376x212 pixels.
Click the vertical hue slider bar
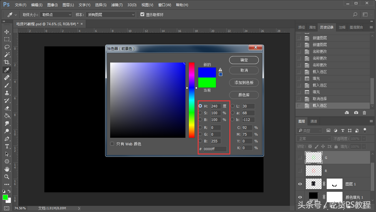click(192, 100)
